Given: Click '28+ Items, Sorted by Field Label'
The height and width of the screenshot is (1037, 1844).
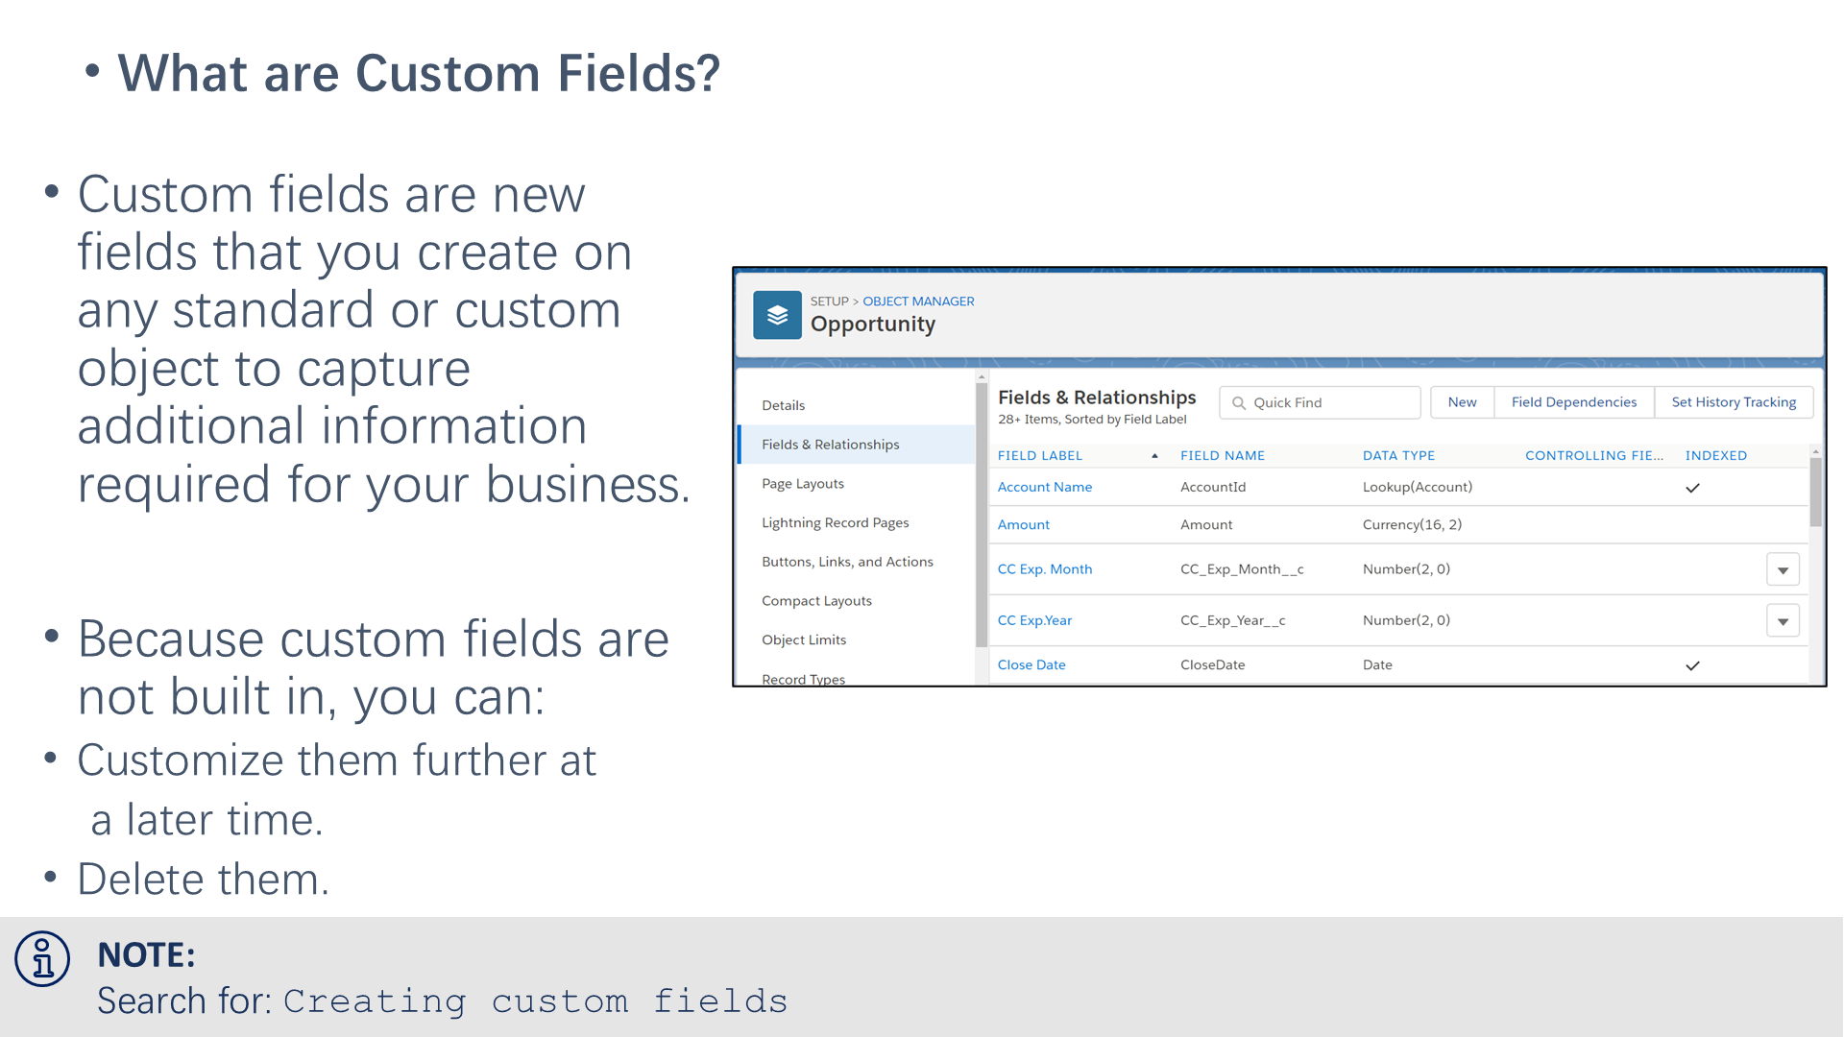Looking at the screenshot, I should point(1092,420).
